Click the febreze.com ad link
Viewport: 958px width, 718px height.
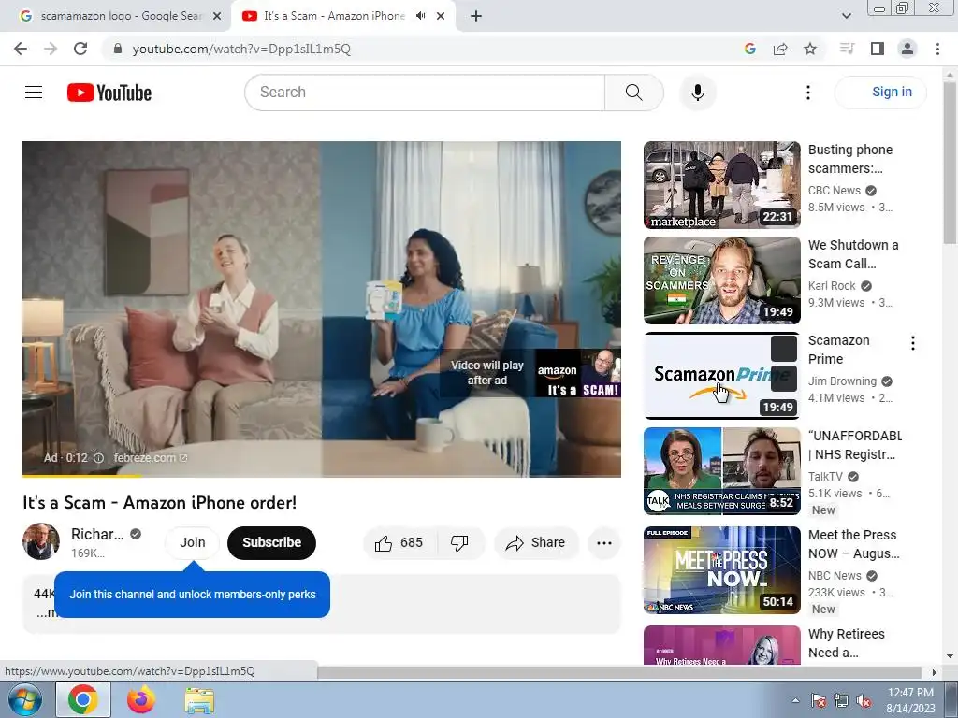(x=151, y=458)
